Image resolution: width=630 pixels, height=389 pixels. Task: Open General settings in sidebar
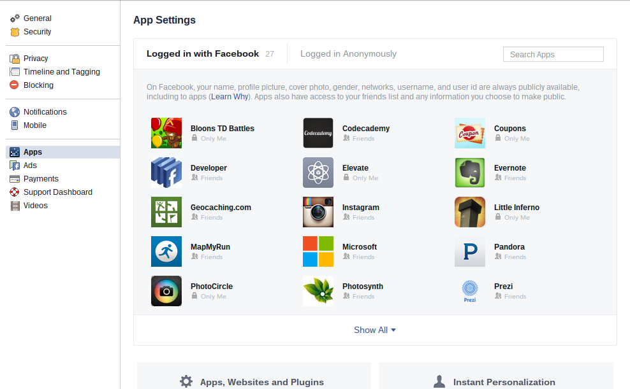(38, 18)
